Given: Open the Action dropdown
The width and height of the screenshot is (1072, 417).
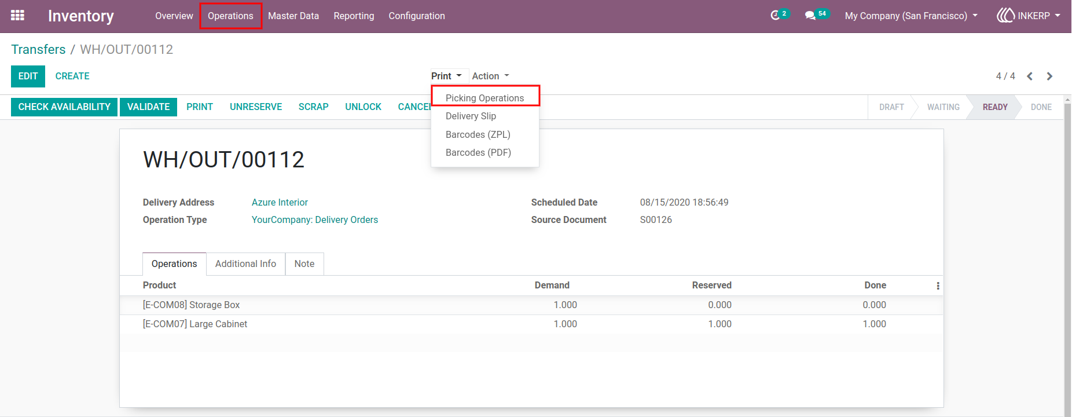Looking at the screenshot, I should pyautogui.click(x=490, y=76).
